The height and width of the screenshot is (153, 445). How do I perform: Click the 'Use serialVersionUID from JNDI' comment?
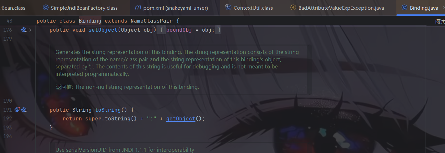[x=125, y=150]
